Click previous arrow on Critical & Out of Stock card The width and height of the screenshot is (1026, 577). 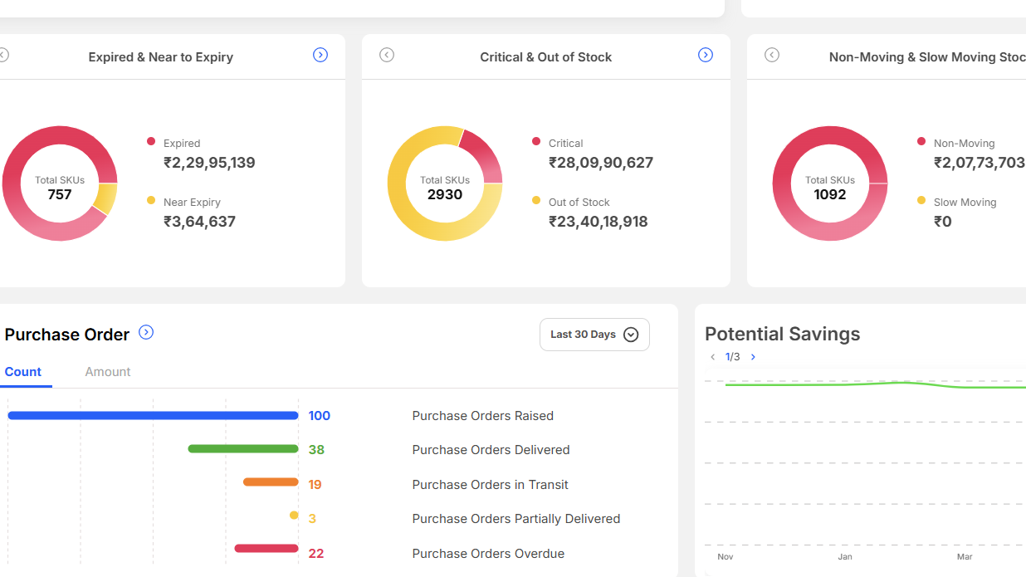[x=387, y=55]
